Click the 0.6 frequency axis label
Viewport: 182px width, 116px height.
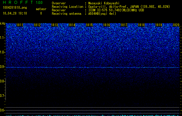pos(2,110)
